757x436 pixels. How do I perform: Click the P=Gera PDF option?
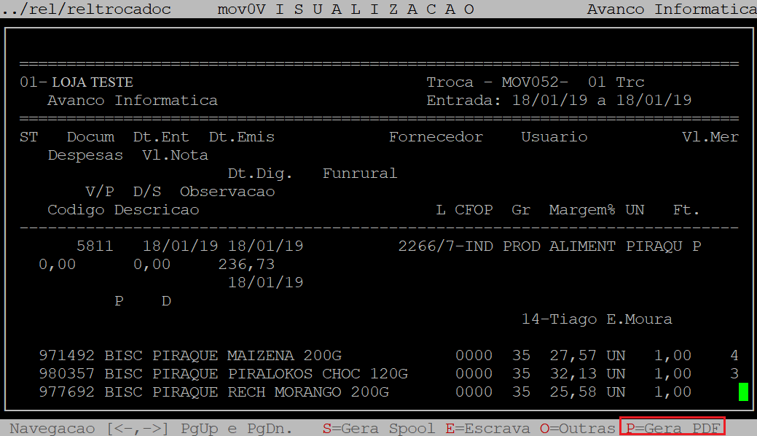[672, 428]
